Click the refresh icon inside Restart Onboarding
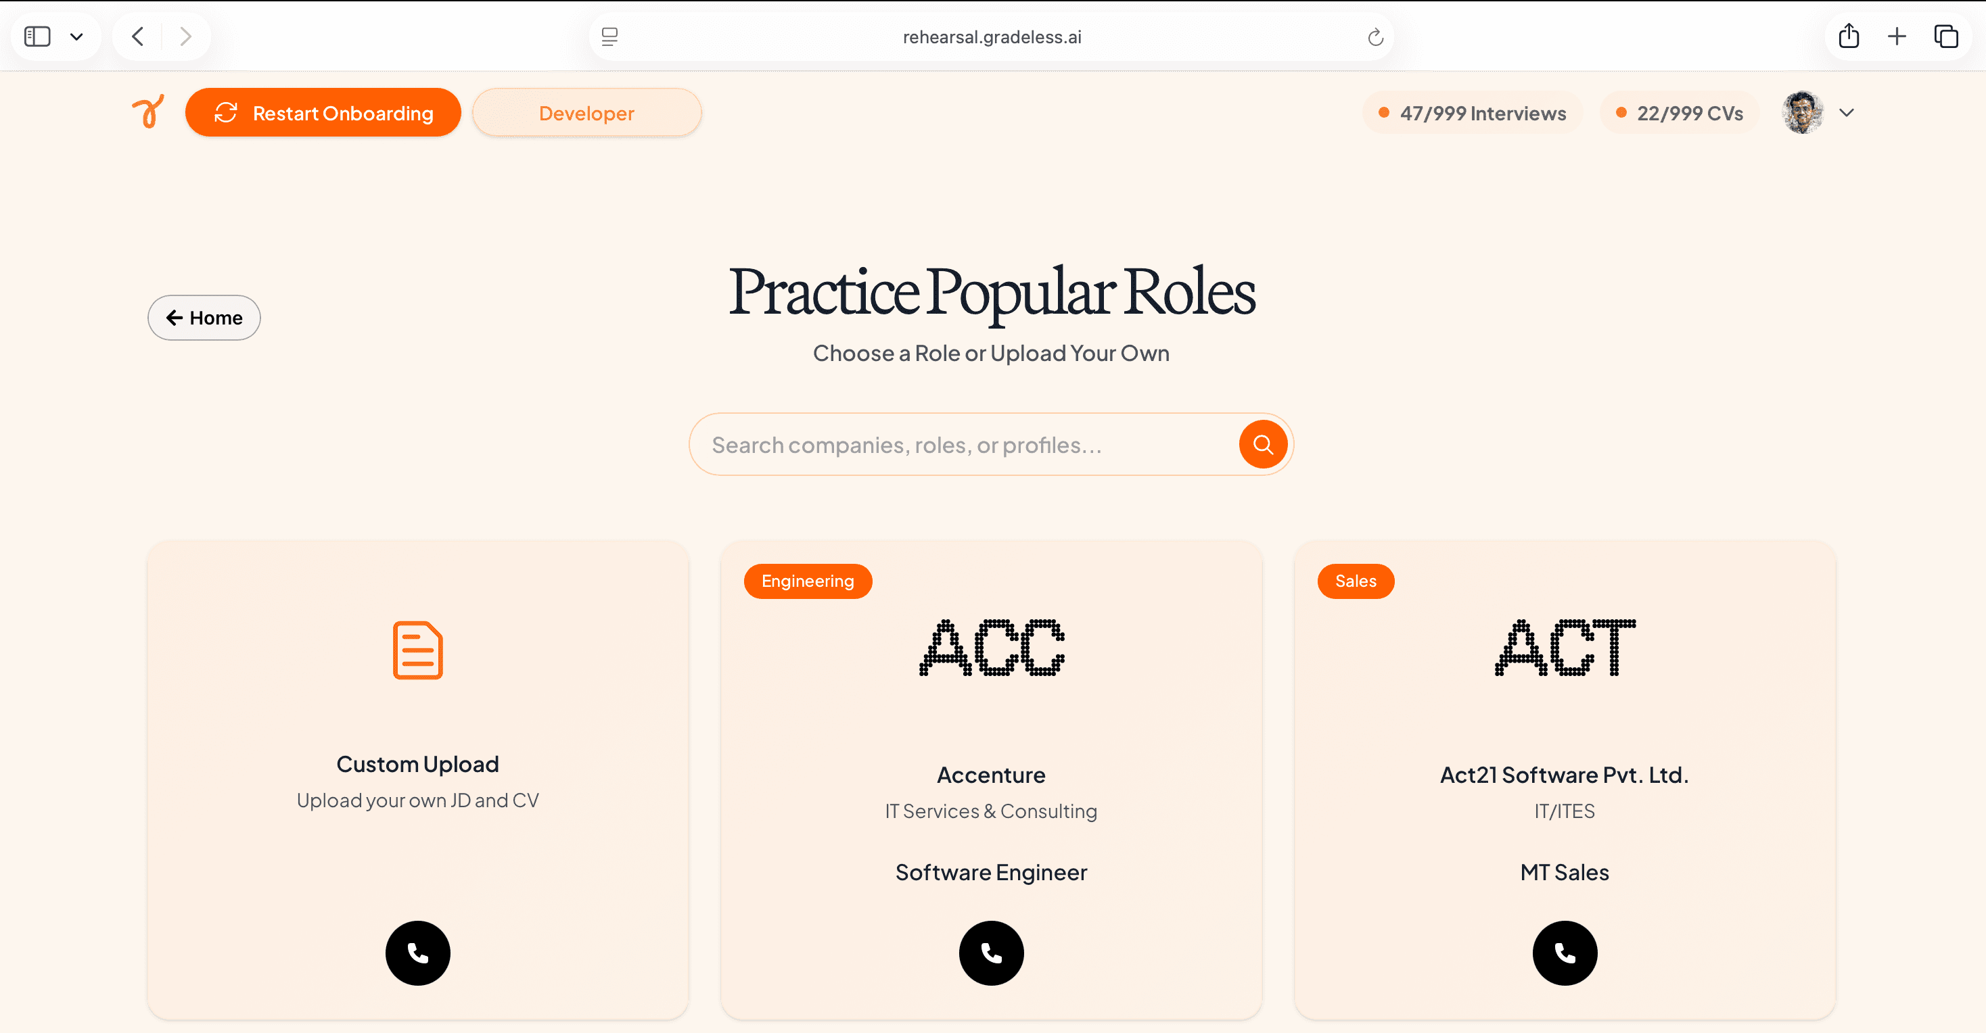The height and width of the screenshot is (1033, 1986). 226,112
